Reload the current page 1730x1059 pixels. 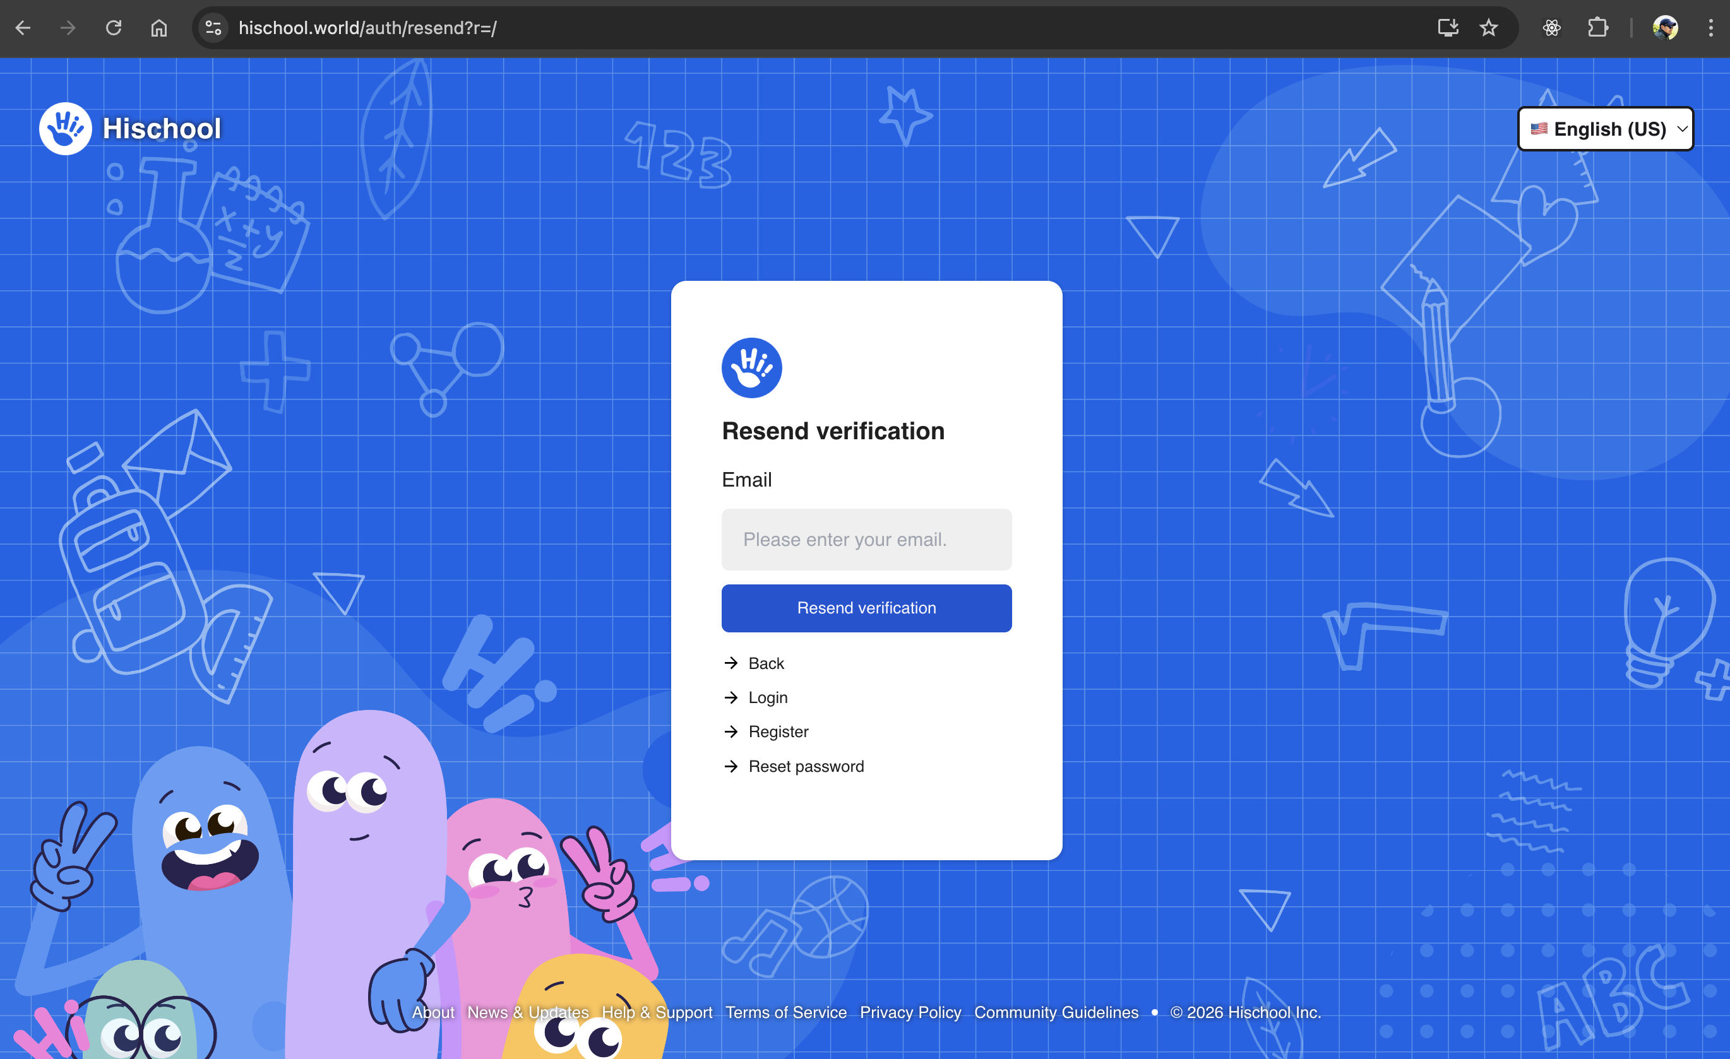(x=114, y=28)
